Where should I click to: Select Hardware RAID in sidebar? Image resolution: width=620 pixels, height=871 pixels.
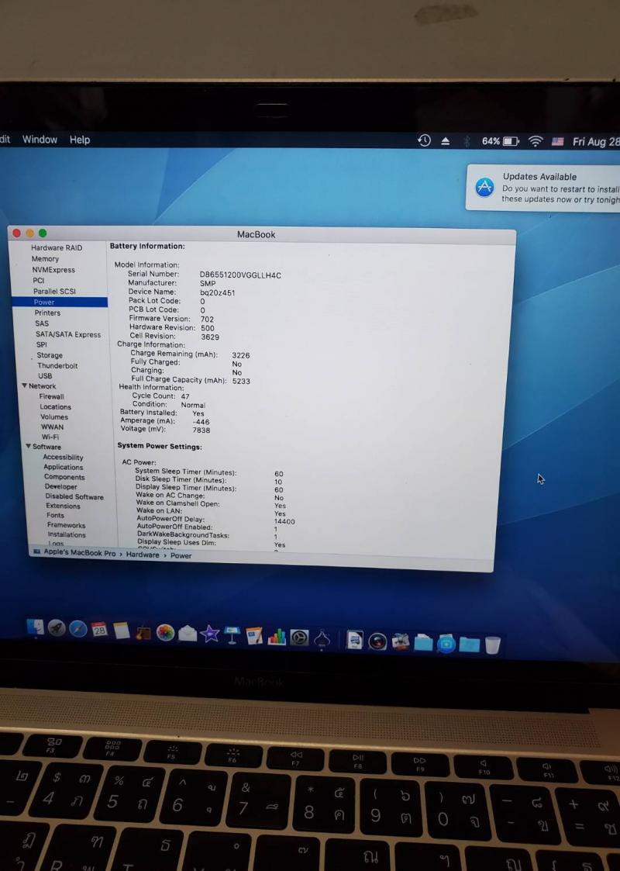point(56,247)
